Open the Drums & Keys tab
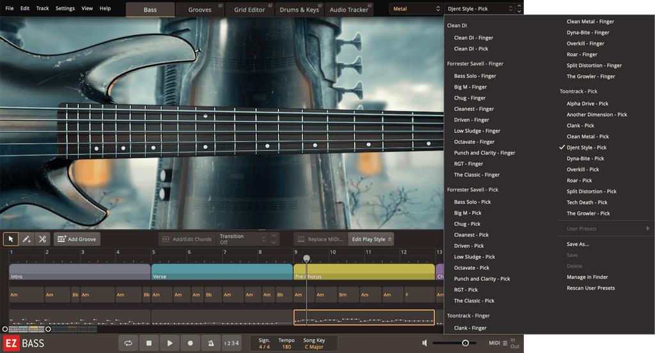 [299, 10]
